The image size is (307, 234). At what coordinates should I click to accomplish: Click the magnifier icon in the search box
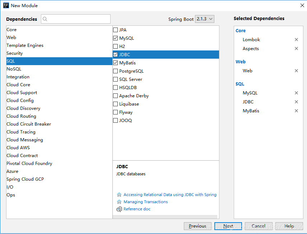pos(44,19)
